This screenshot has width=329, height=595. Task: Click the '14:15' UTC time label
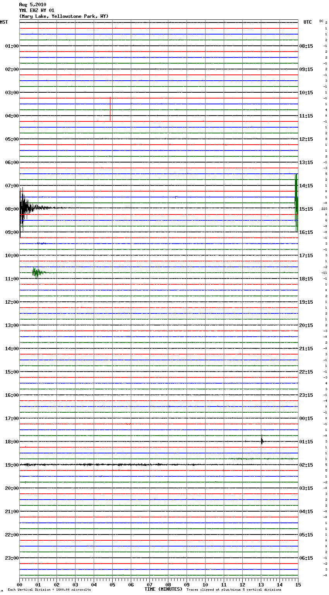306,186
